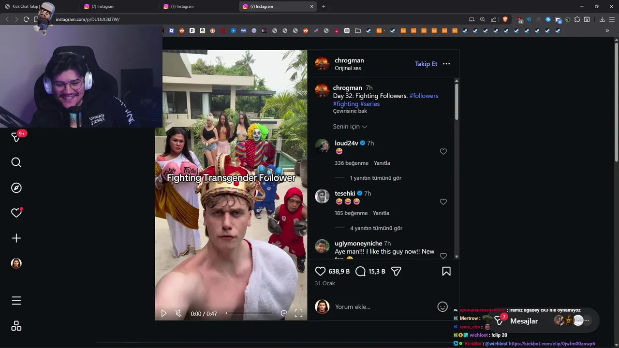This screenshot has width=619, height=348.
Task: Open a new browser tab
Action: click(324, 6)
